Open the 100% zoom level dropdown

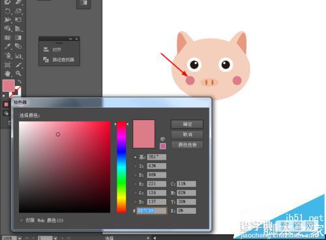pos(20,238)
